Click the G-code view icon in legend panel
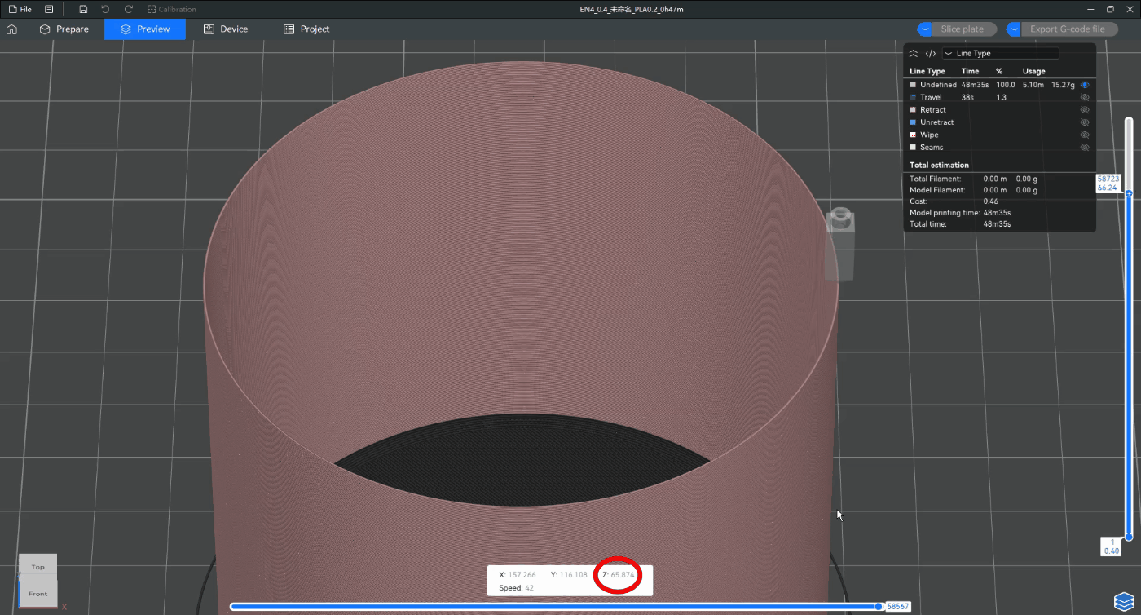Viewport: 1141px width, 615px height. point(930,53)
